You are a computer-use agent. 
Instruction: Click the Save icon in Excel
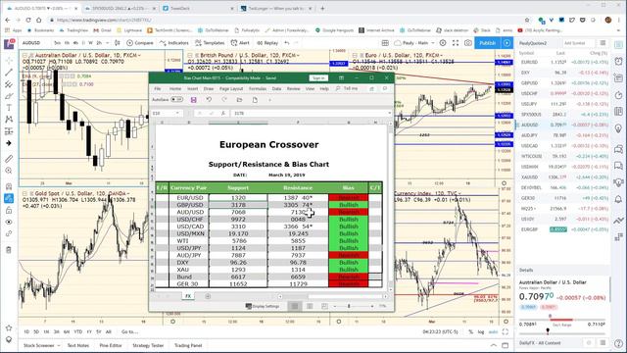194,100
